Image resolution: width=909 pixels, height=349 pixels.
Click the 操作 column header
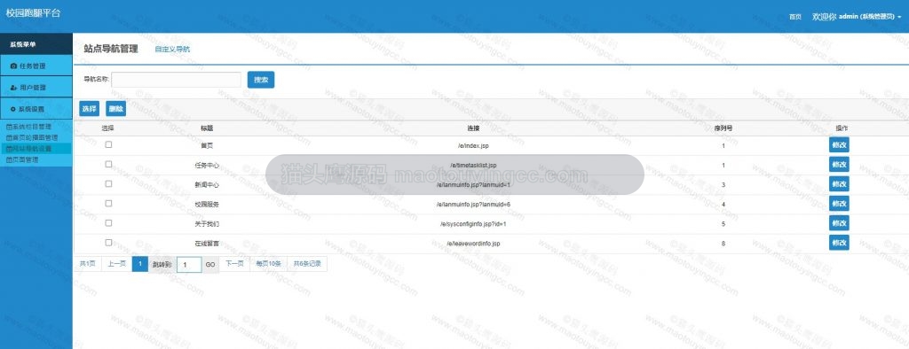click(x=842, y=128)
